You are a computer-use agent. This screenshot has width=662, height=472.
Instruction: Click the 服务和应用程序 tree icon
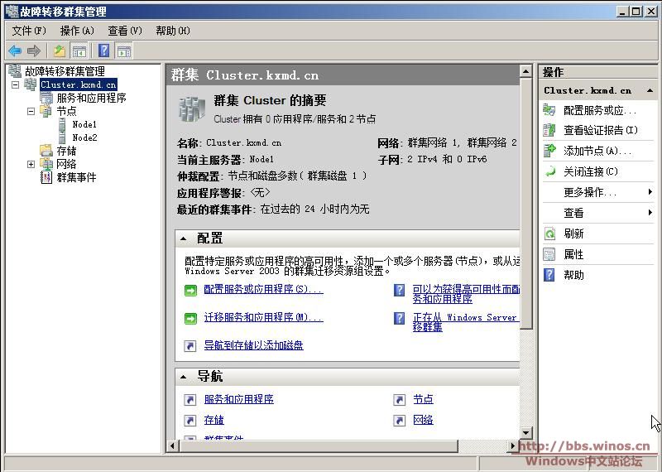tap(46, 98)
